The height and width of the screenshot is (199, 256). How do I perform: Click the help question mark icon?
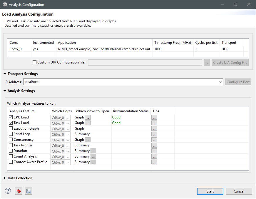8,191
